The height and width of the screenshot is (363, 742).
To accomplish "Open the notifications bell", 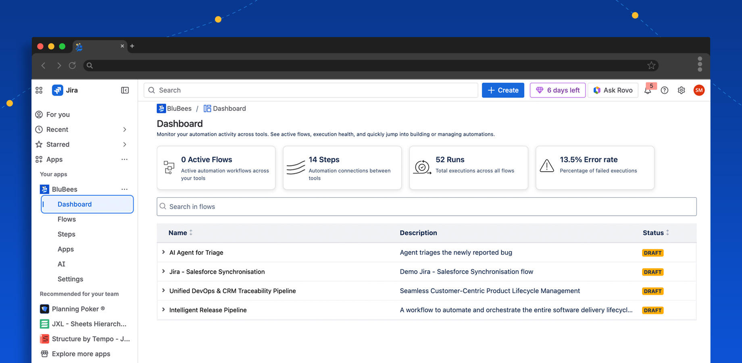I will pos(648,91).
